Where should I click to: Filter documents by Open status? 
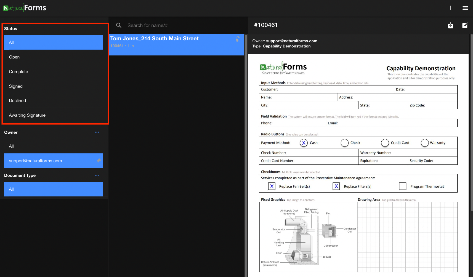[54, 57]
